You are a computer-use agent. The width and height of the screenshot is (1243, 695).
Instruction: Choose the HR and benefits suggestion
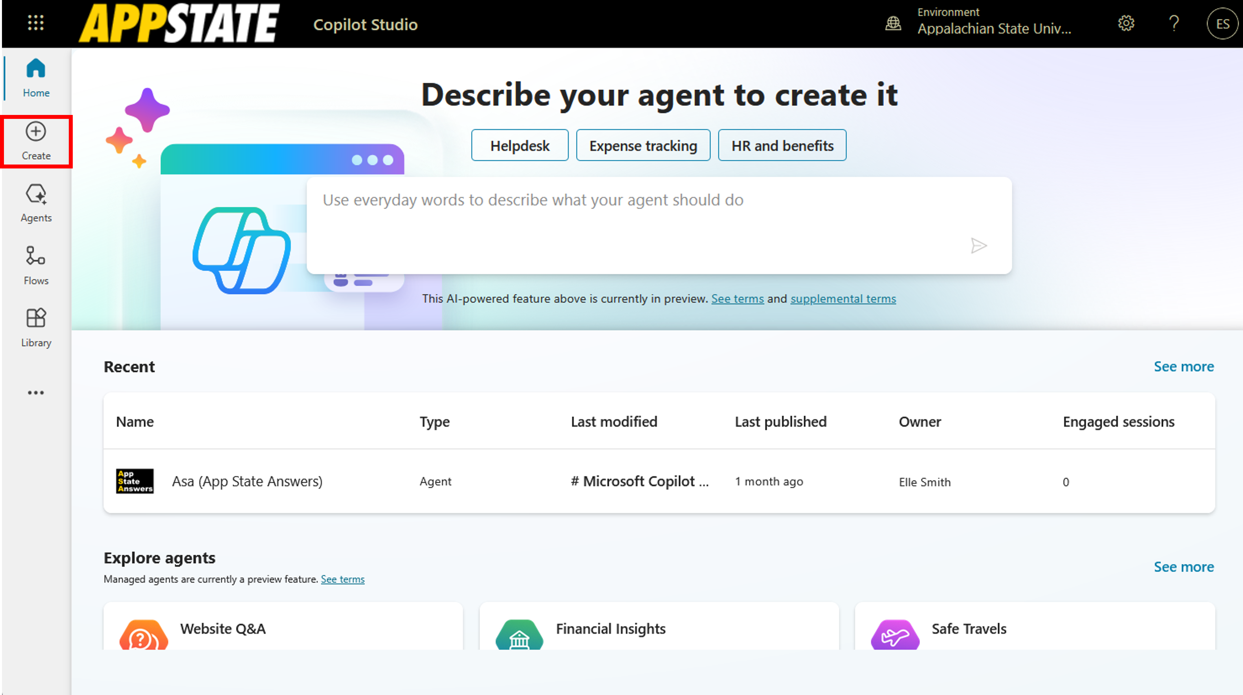[782, 146]
